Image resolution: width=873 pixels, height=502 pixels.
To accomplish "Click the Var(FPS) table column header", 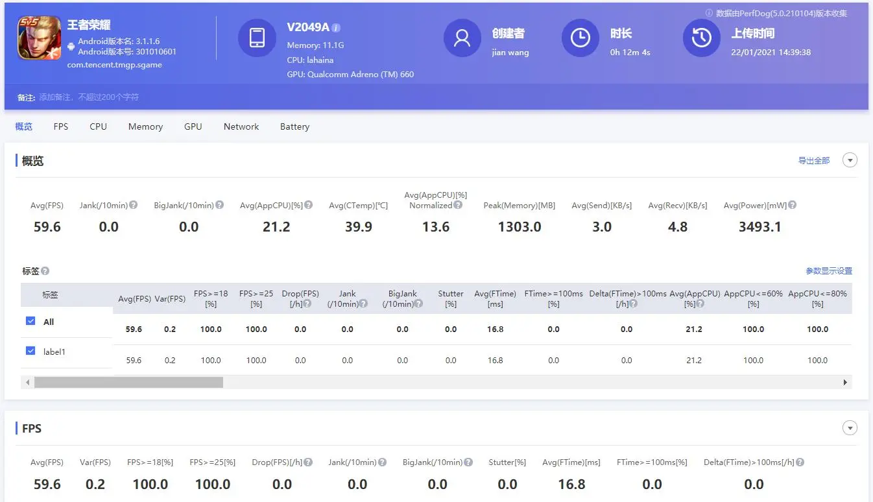I will pos(170,299).
